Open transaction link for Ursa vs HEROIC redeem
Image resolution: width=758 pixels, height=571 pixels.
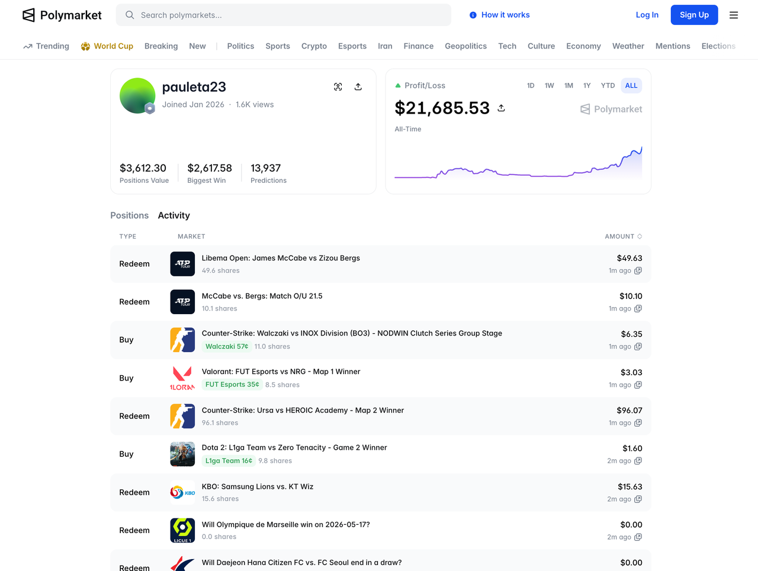[x=638, y=422]
